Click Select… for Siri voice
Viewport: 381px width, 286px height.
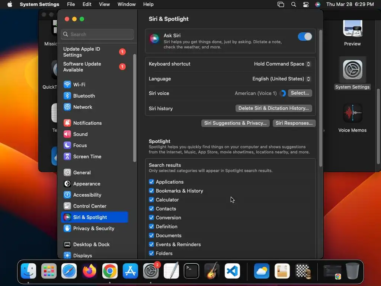pyautogui.click(x=300, y=93)
